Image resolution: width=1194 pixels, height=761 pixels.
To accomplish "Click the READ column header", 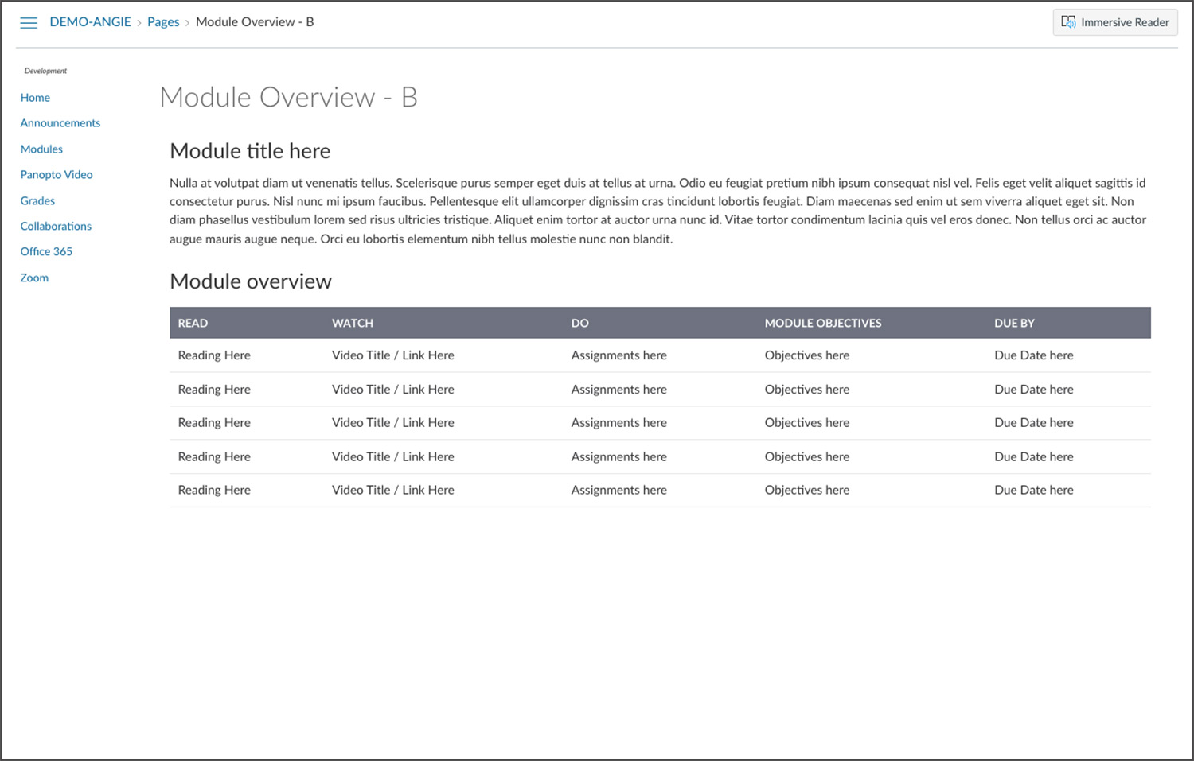I will [x=193, y=324].
